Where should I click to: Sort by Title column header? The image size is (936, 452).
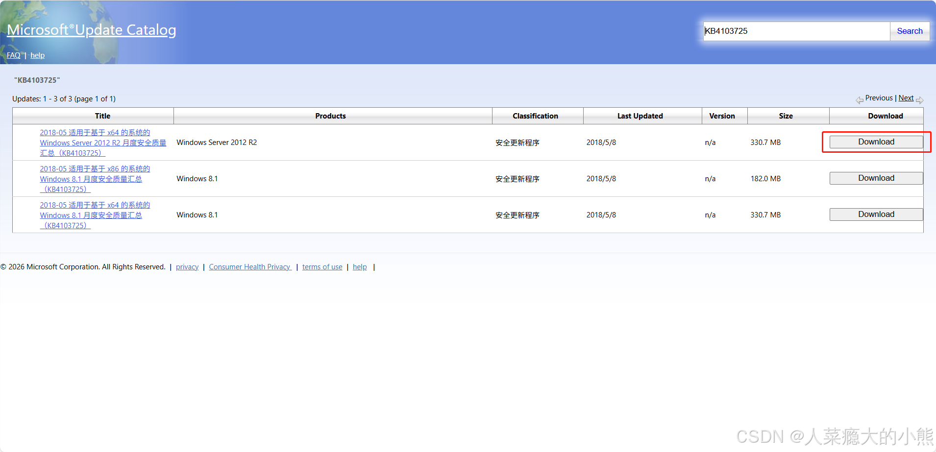click(x=102, y=116)
